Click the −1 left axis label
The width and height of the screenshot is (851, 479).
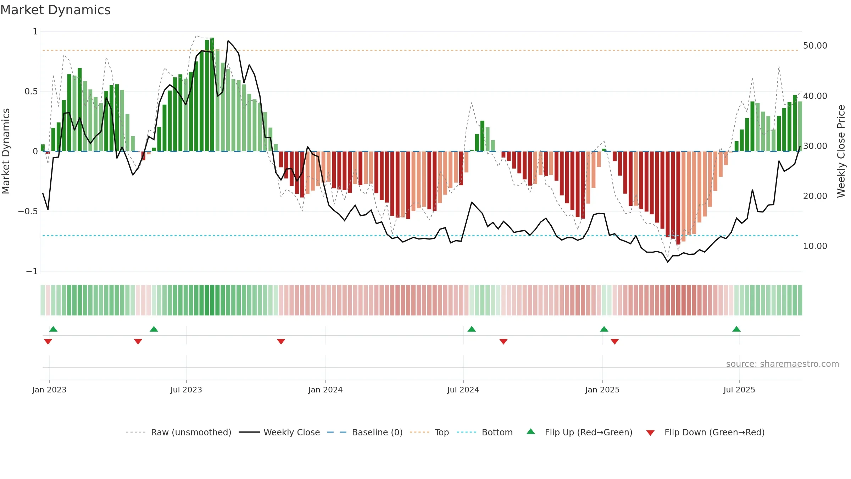pos(32,271)
